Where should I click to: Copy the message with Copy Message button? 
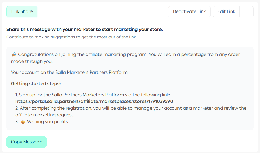point(26,142)
